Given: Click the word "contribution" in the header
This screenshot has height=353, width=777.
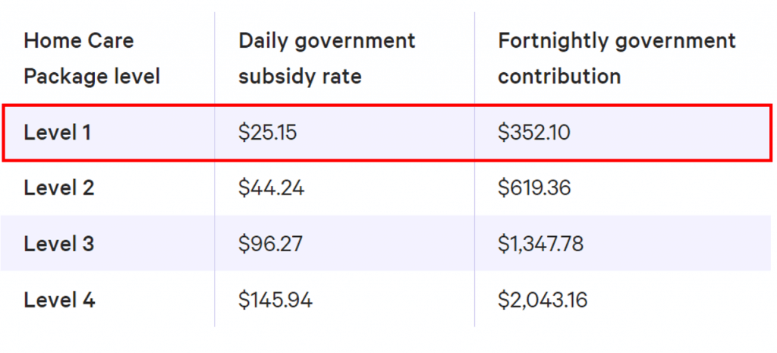Looking at the screenshot, I should click(559, 77).
